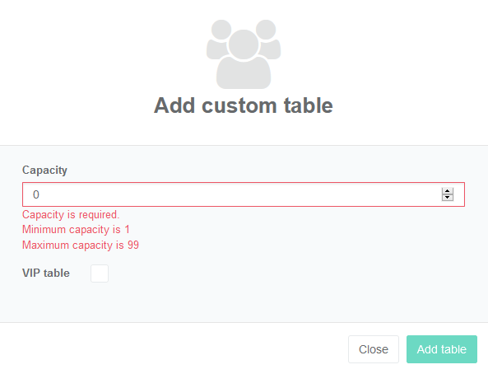This screenshot has height=374, width=488.
Task: Click the 'Add custom table' heading
Action: pyautogui.click(x=244, y=105)
